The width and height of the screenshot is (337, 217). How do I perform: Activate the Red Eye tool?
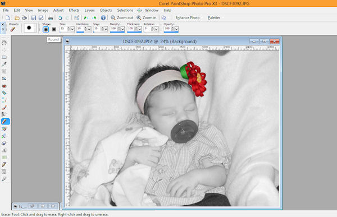[4, 86]
